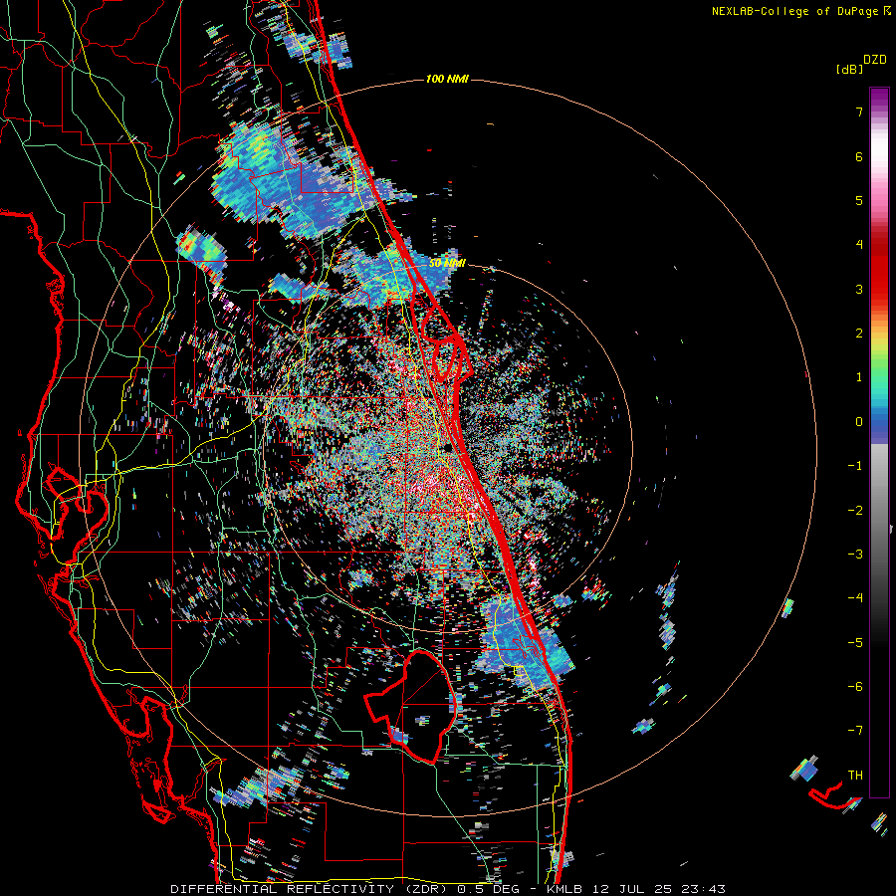Select the 6 value on color scale

tap(859, 156)
